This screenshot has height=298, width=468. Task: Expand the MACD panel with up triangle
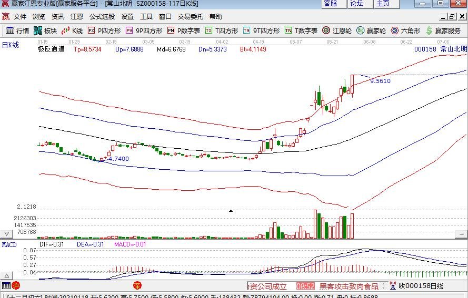(7, 275)
